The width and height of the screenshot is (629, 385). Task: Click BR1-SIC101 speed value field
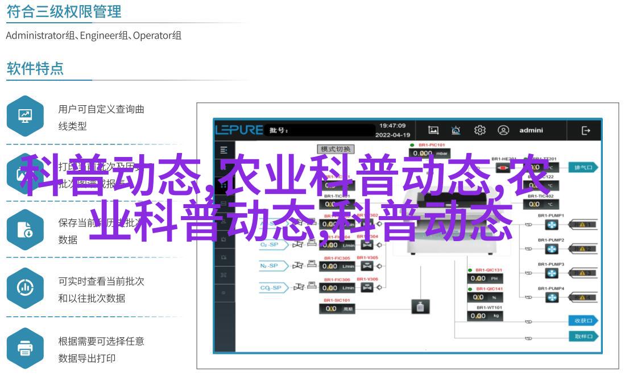(337, 309)
